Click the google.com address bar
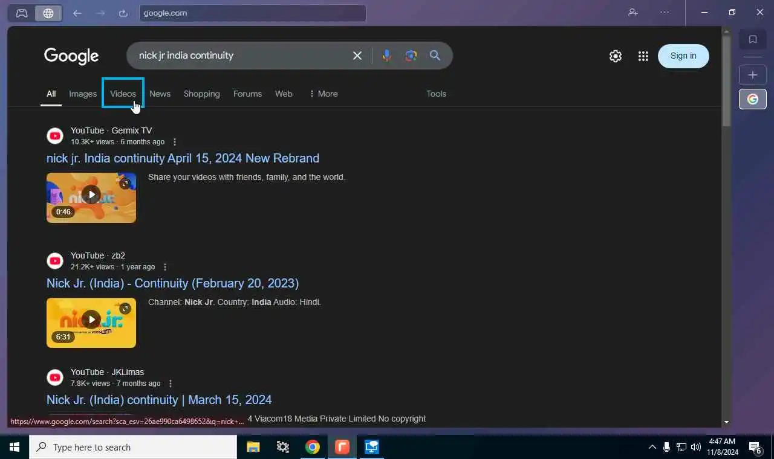Image resolution: width=774 pixels, height=459 pixels. pyautogui.click(x=252, y=13)
